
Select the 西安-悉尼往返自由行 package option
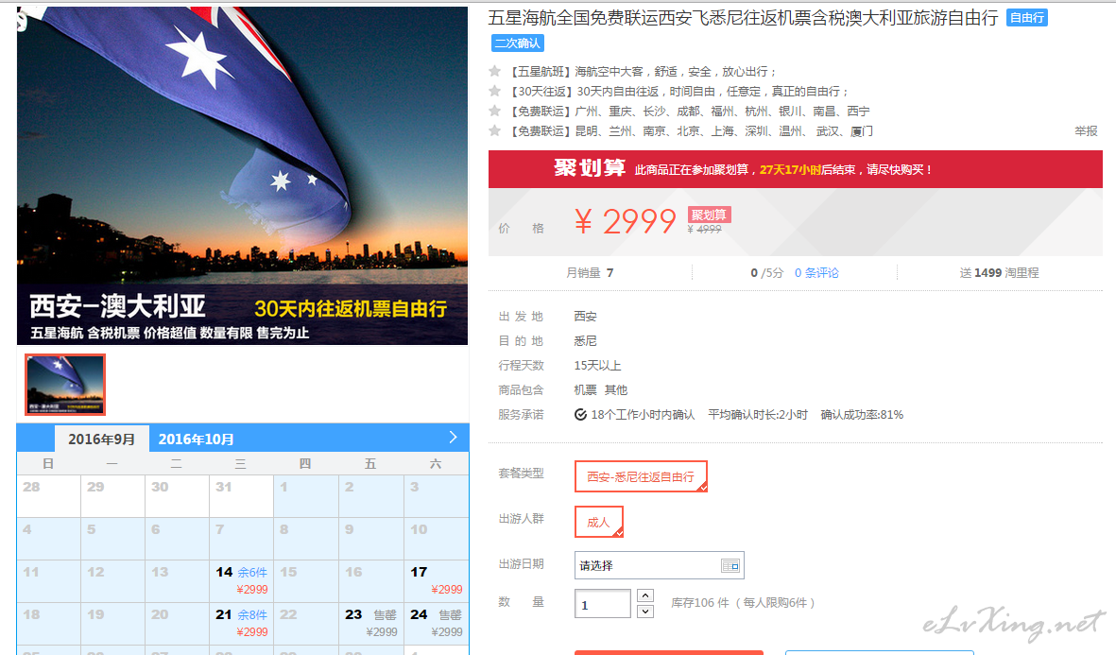[x=641, y=476]
